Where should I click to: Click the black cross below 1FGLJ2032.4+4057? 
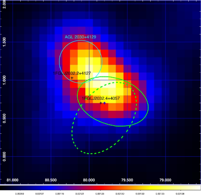[x=101, y=103]
